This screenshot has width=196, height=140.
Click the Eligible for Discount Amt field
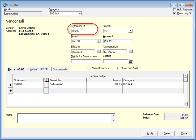[86, 61]
